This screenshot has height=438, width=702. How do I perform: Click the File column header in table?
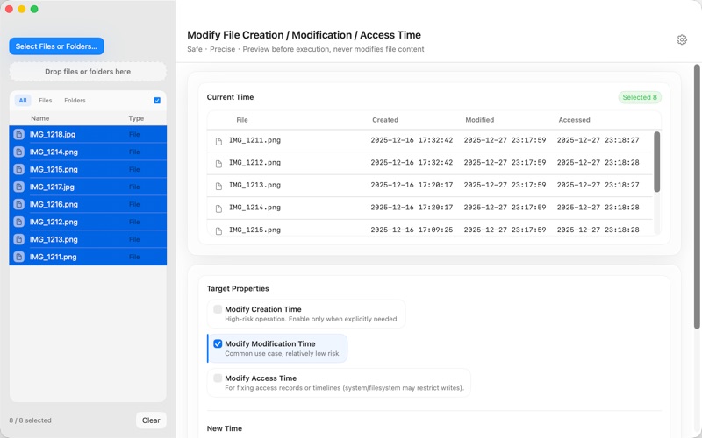242,120
